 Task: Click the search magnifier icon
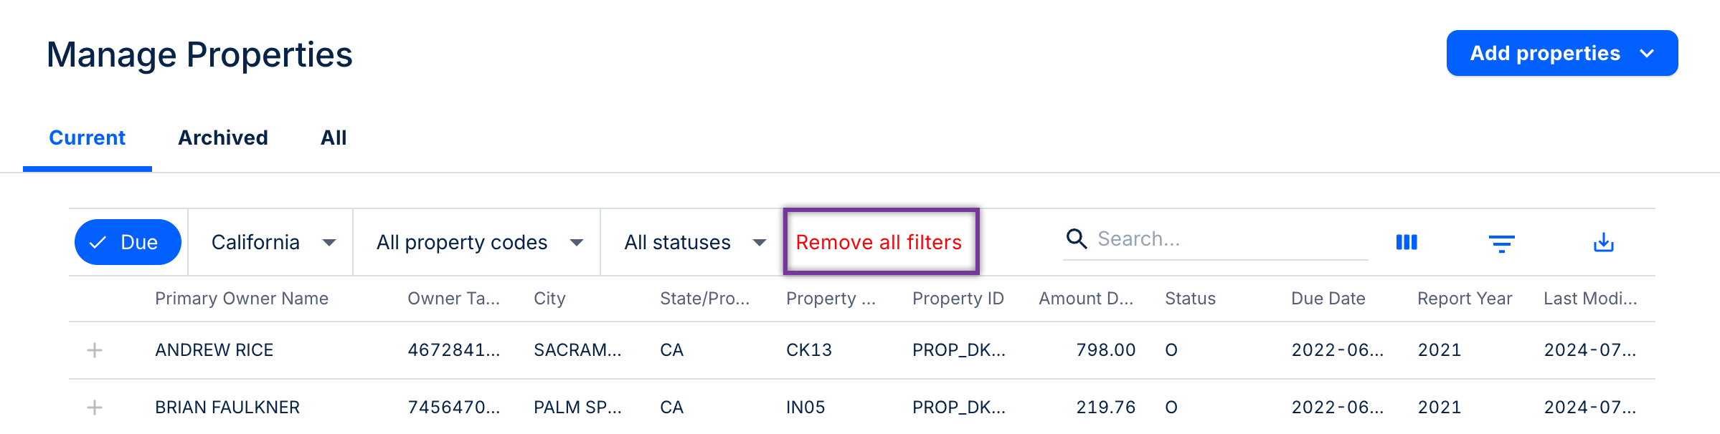(1077, 238)
